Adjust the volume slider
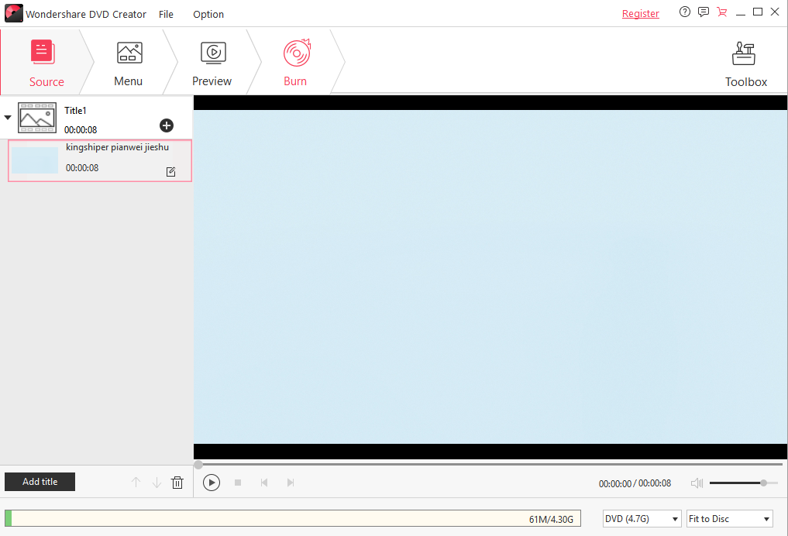Screen dimensions: 788x536 763,483
